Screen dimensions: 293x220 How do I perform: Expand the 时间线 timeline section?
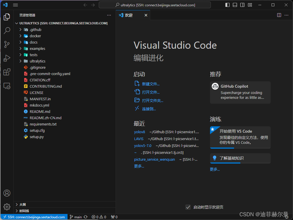pyautogui.click(x=65, y=211)
